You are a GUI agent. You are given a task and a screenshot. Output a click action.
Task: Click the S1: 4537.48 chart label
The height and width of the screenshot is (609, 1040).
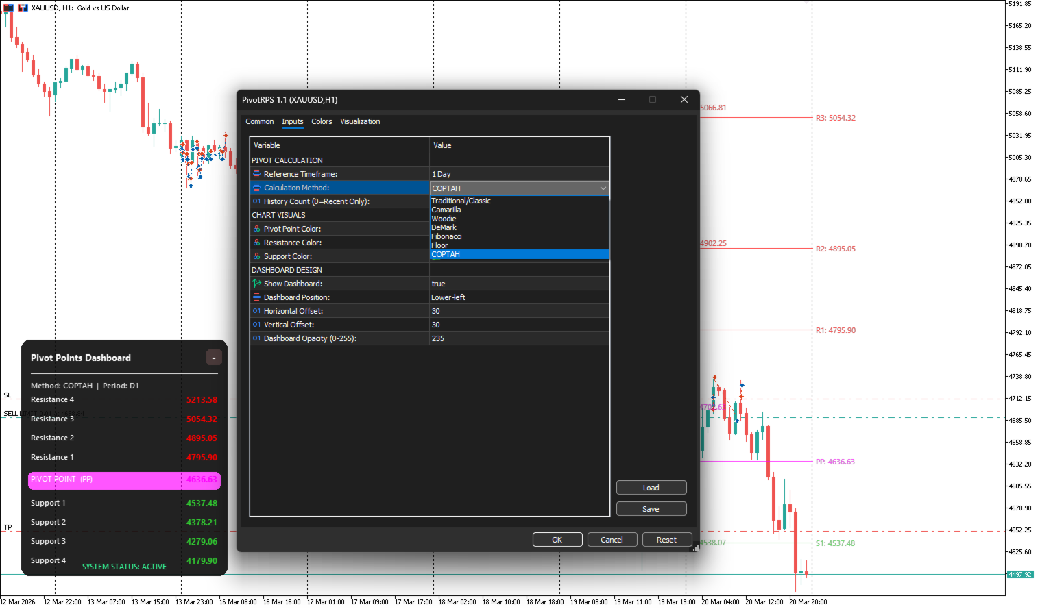click(835, 543)
